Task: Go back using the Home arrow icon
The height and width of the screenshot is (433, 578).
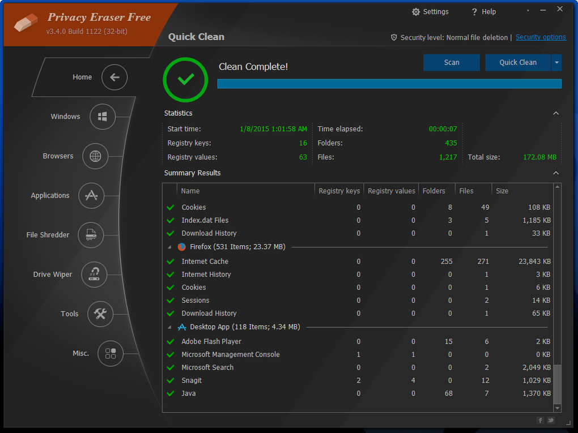Action: (x=114, y=78)
